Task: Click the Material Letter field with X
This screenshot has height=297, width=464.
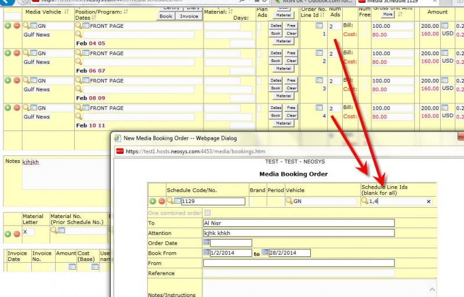Action: click(x=28, y=232)
